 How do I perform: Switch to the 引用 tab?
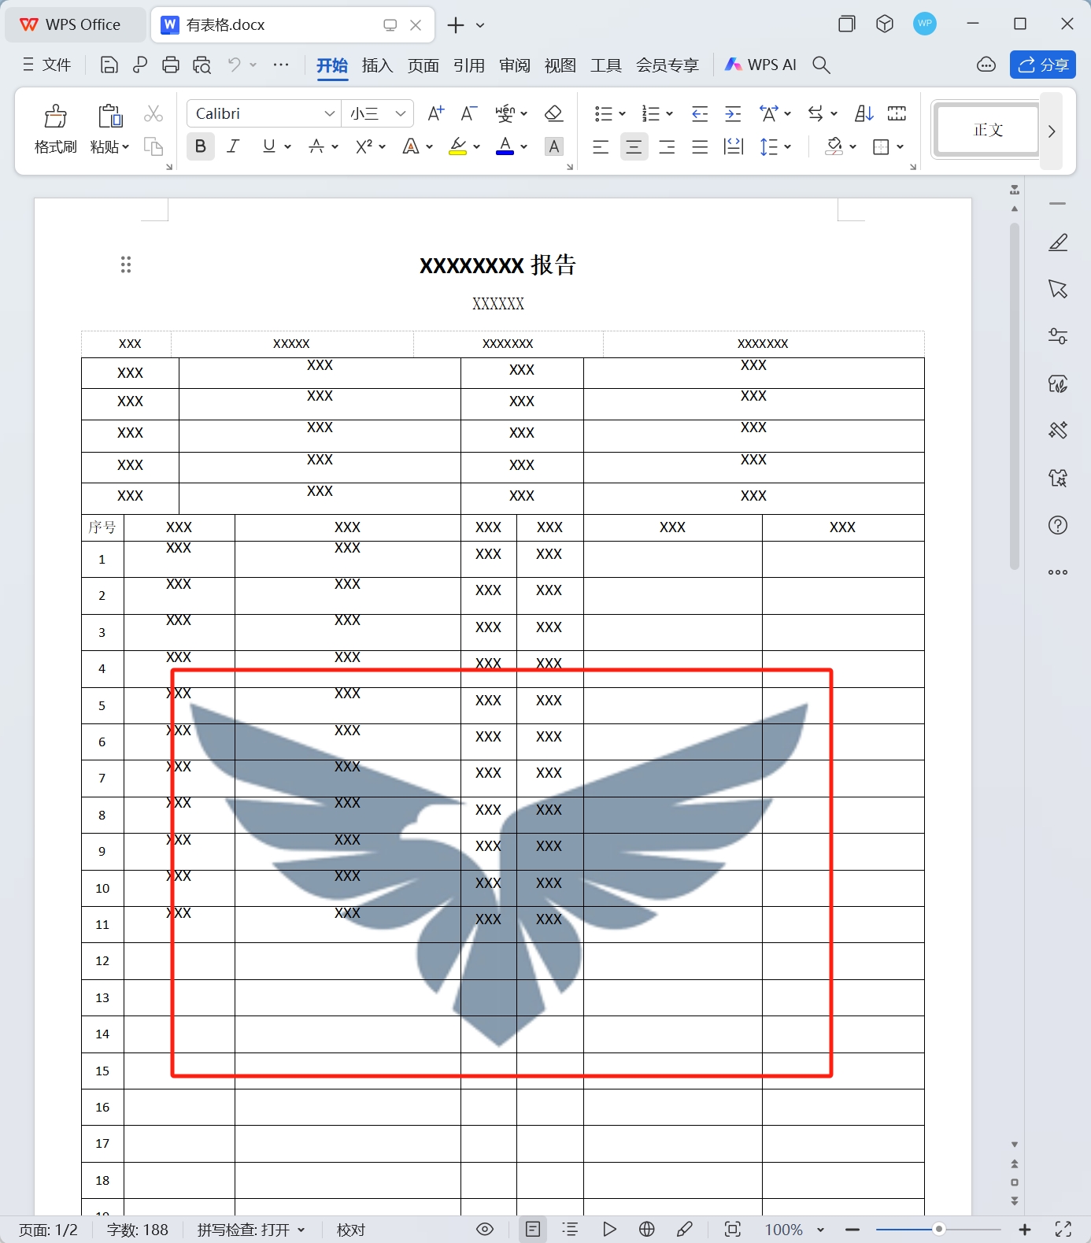(x=468, y=65)
